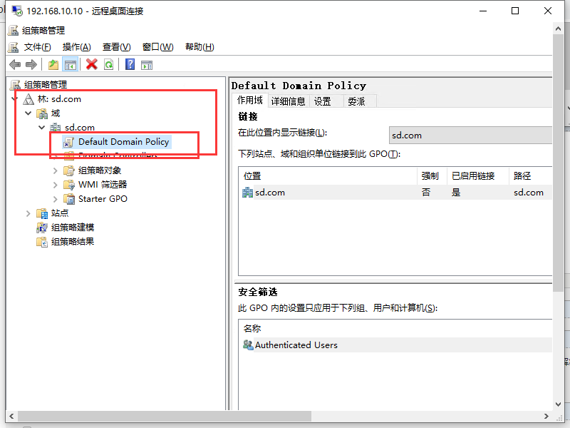Open the 文件(F) menu
Viewport: 570px width, 428px height.
pos(38,47)
